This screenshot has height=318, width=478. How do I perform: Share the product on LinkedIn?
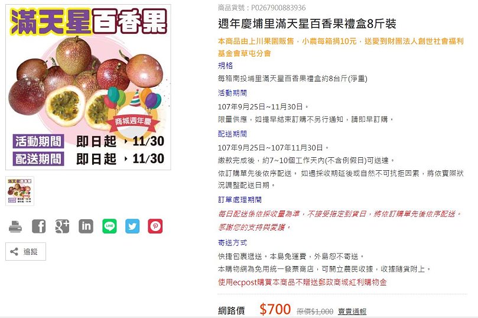pos(86,226)
